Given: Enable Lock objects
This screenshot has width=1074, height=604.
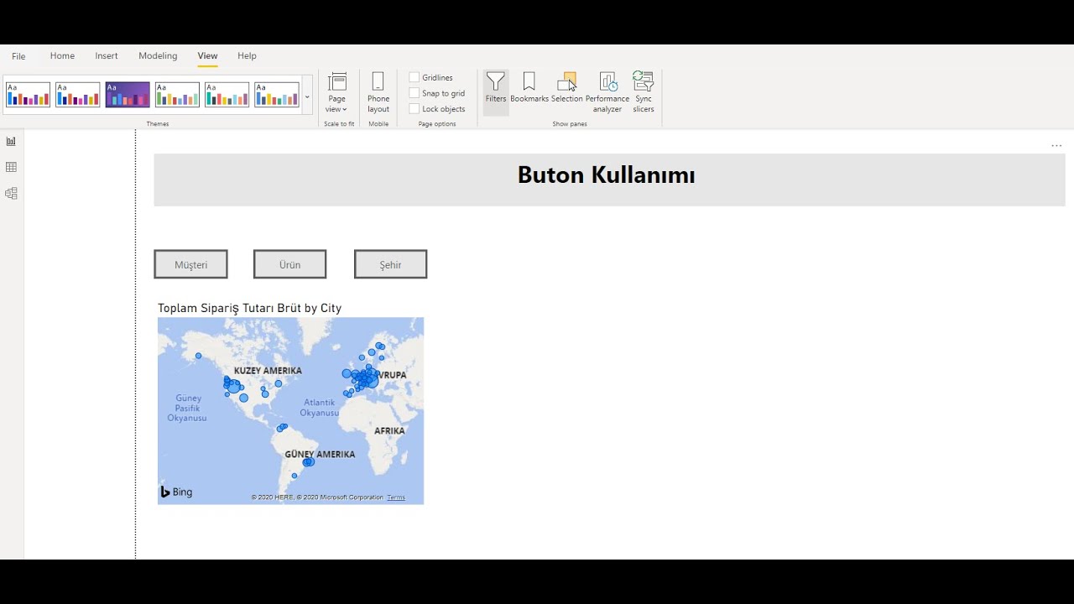Looking at the screenshot, I should pyautogui.click(x=414, y=108).
